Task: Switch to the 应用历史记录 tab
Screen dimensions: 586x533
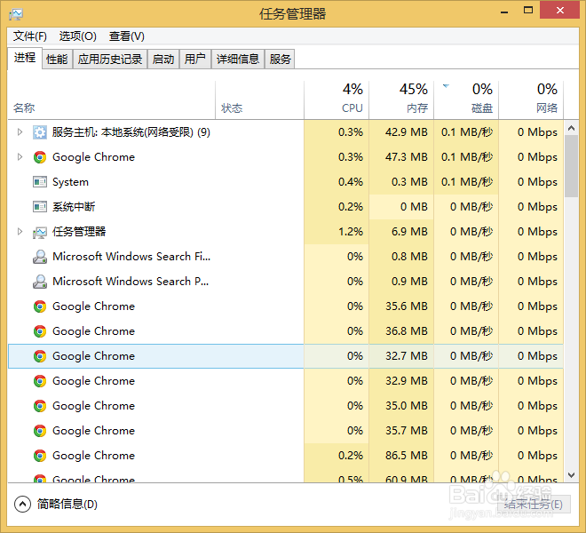Action: click(110, 60)
